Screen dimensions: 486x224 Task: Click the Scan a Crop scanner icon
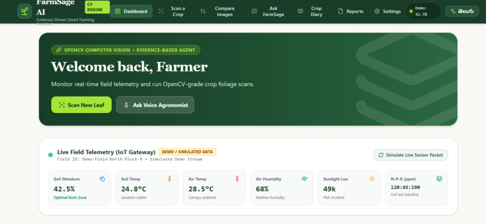[x=161, y=11]
